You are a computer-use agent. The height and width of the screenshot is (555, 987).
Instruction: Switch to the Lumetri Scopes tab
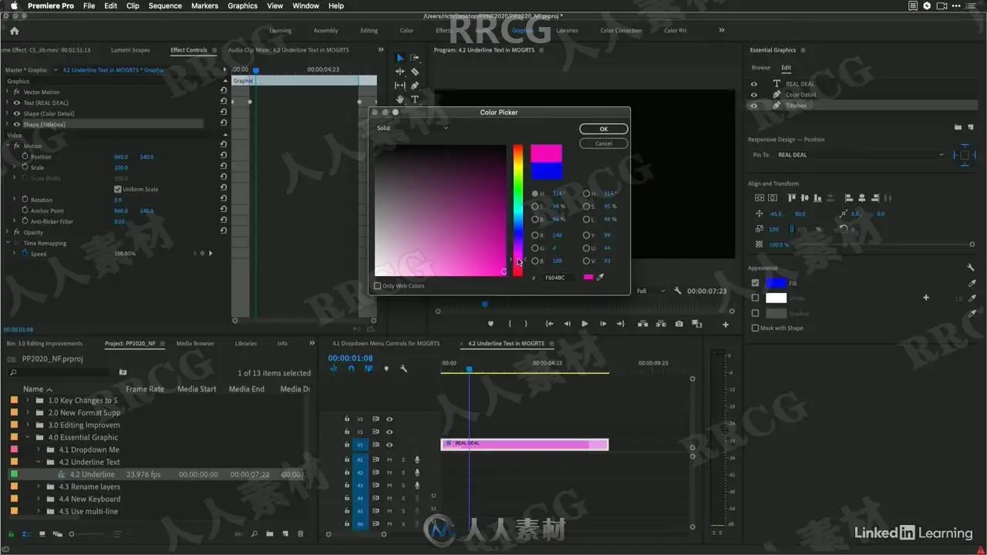(130, 50)
